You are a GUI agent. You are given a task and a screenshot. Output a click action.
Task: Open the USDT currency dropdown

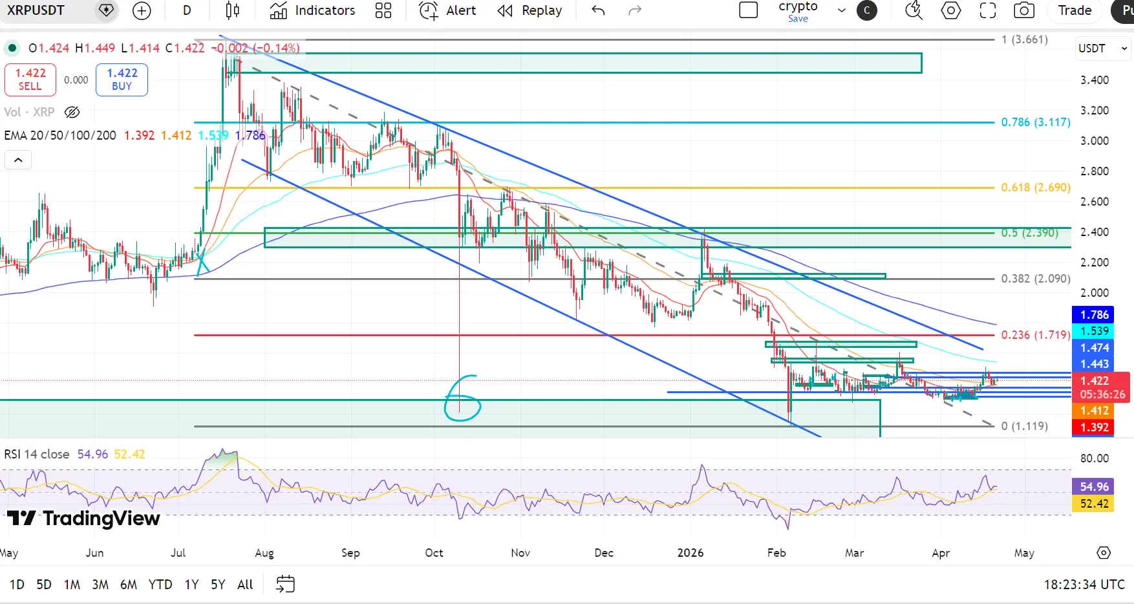click(x=1104, y=49)
